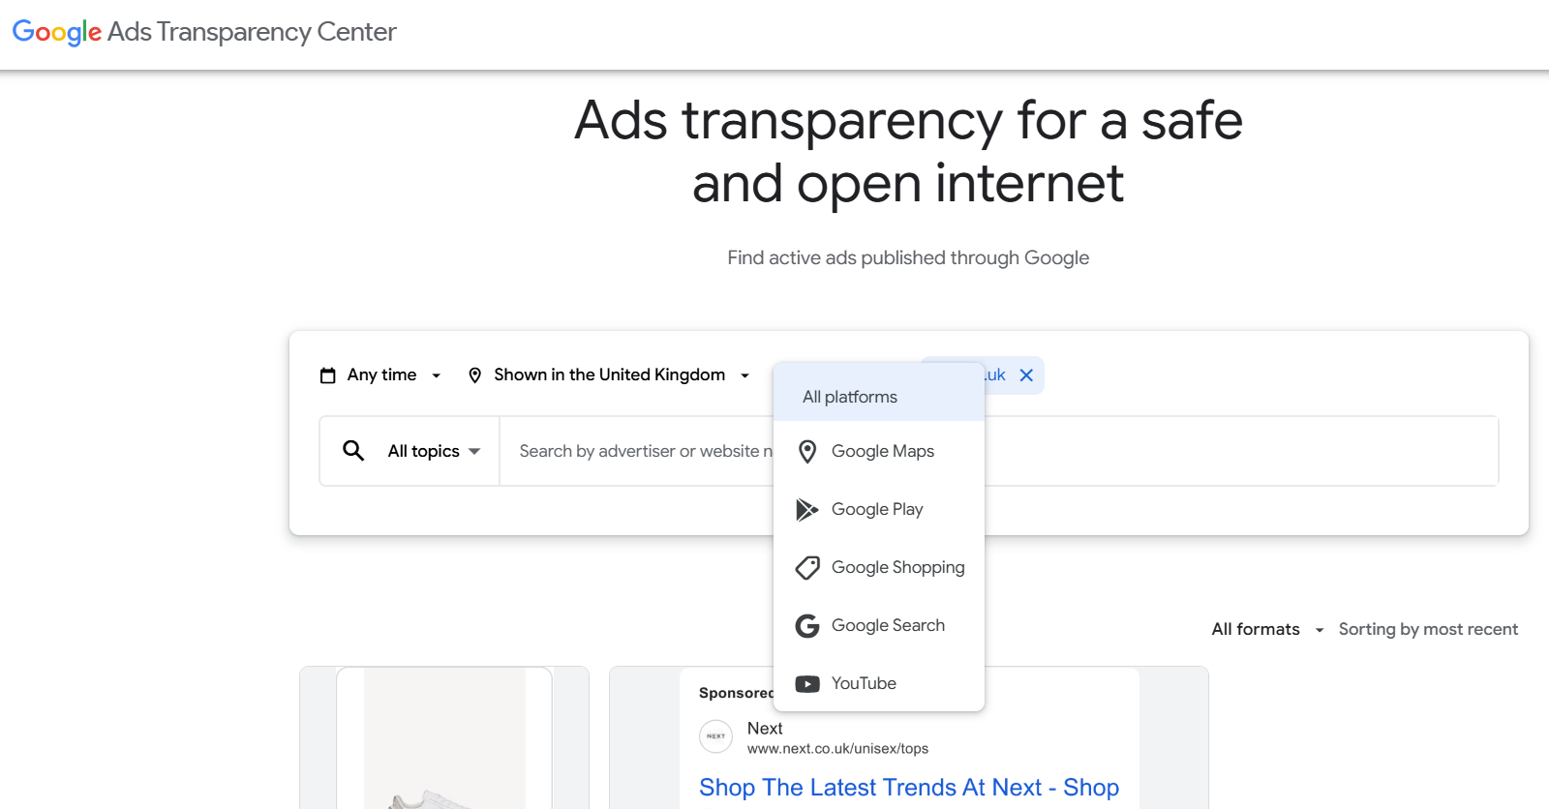
Task: Remove the .uk filter chip
Action: [x=1026, y=375]
